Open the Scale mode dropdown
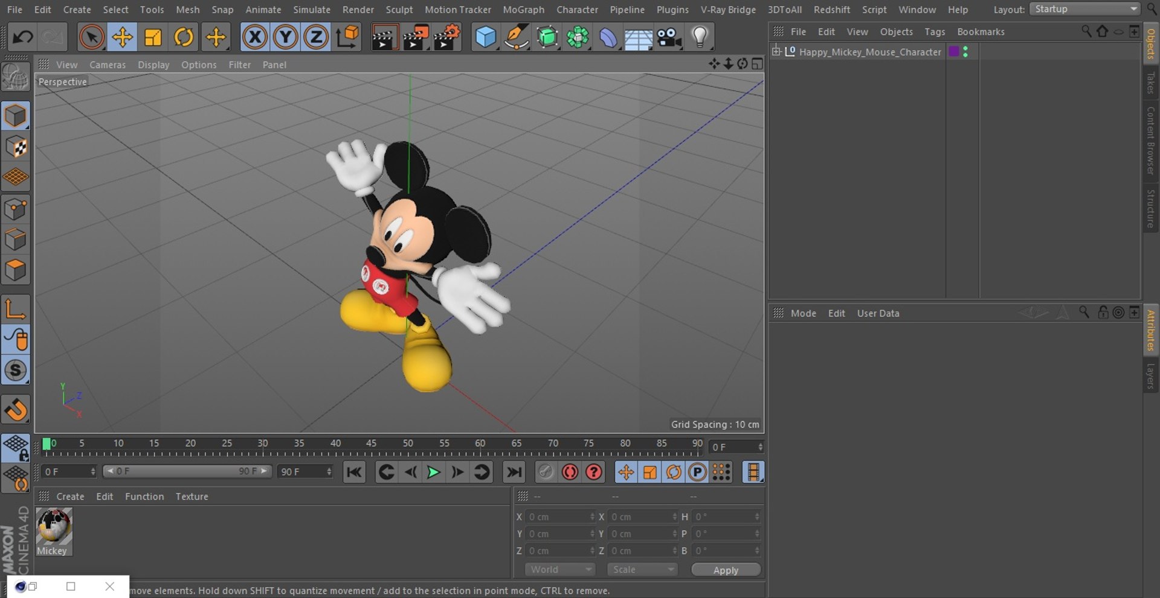The width and height of the screenshot is (1160, 598). pos(642,570)
